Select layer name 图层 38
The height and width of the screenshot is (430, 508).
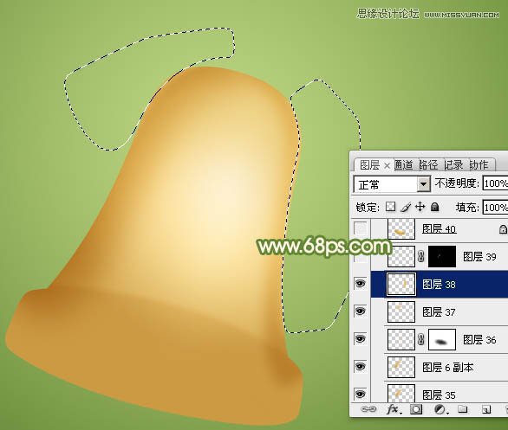point(439,285)
